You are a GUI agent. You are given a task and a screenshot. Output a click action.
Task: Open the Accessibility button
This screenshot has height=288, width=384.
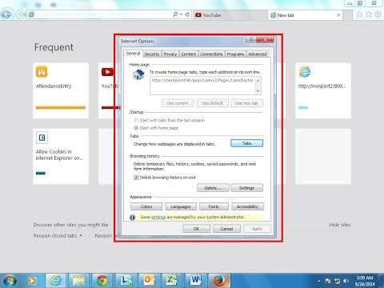(247, 206)
